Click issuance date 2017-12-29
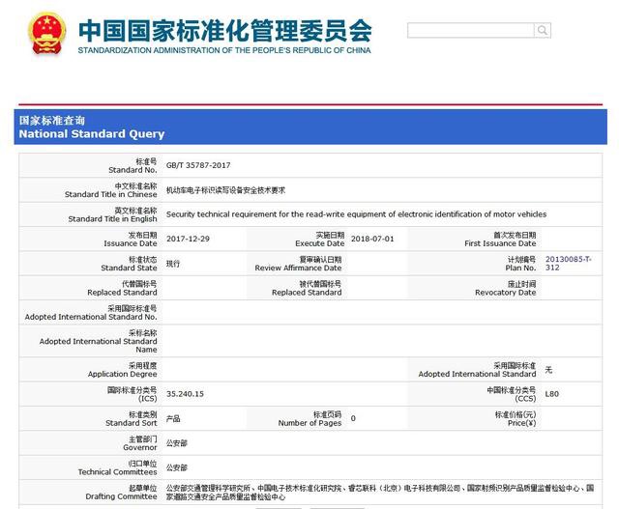The image size is (619, 509). click(x=188, y=239)
